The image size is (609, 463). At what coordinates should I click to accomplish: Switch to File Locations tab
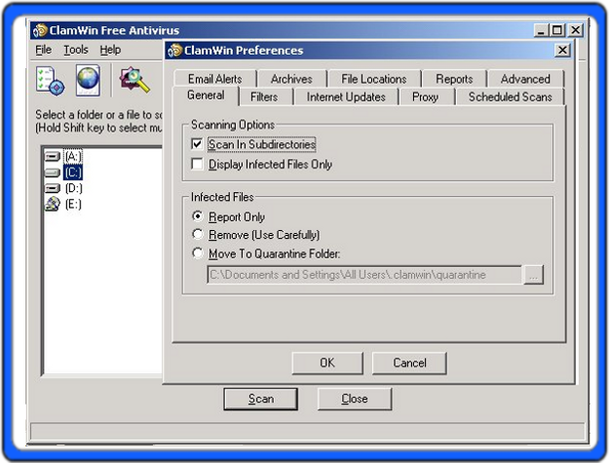pos(374,79)
